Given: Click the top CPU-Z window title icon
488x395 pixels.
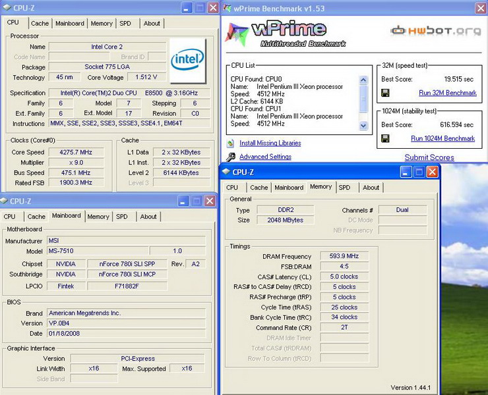Looking at the screenshot, I should pos(7,8).
